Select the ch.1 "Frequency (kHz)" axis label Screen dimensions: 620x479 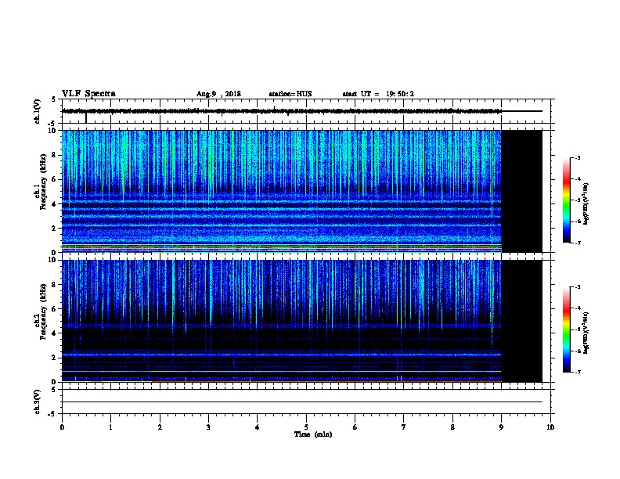[43, 182]
